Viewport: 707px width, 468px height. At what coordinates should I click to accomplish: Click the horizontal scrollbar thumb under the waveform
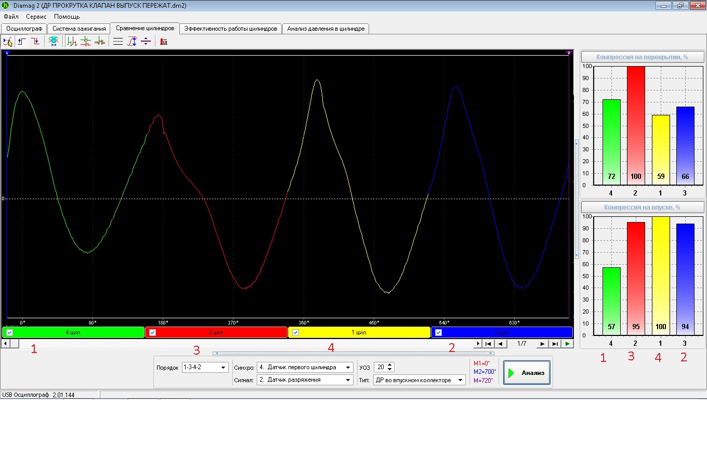tap(14, 344)
